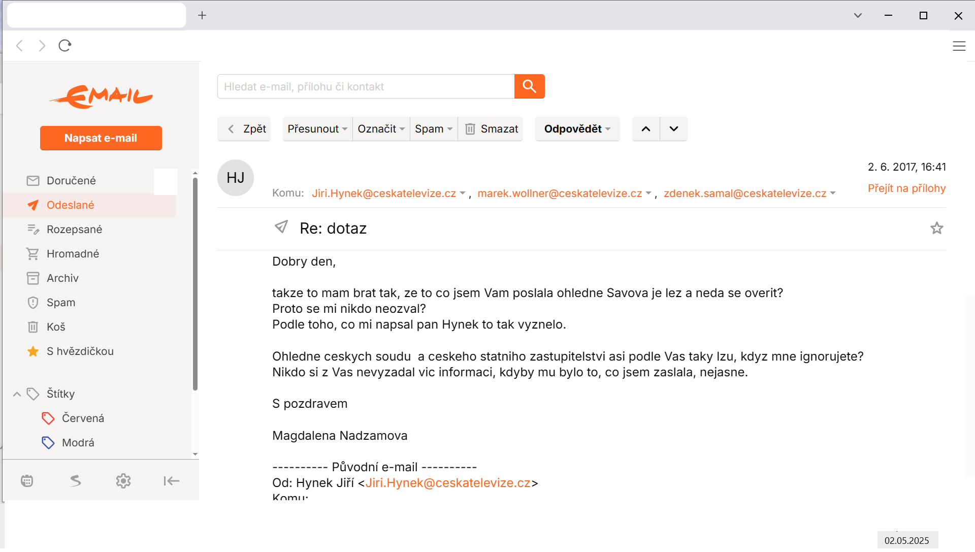The image size is (975, 552).
Task: Open the tab list chevron in the title bar
Action: click(858, 15)
